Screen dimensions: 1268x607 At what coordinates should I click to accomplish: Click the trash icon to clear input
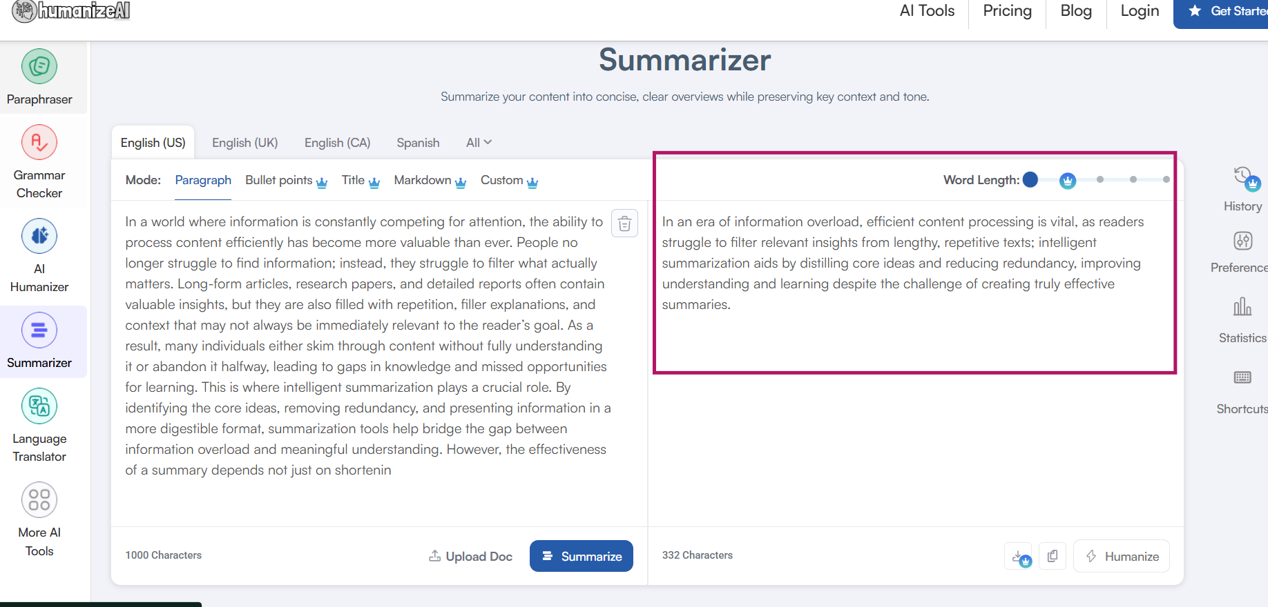pyautogui.click(x=624, y=223)
